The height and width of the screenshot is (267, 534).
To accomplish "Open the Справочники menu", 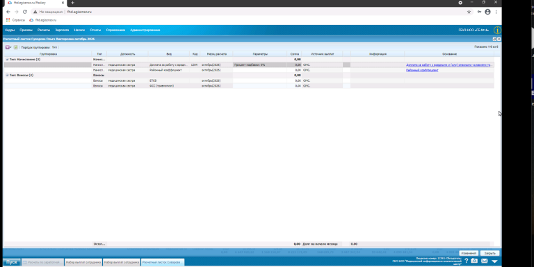I will click(x=115, y=31).
